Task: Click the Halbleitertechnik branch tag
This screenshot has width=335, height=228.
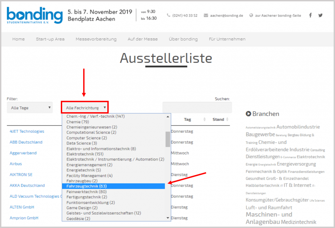Action: tap(263, 185)
